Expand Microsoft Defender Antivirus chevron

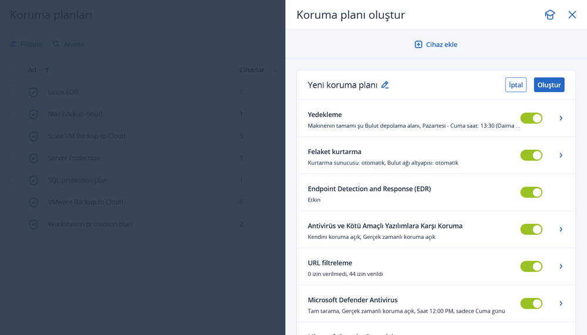(561, 303)
